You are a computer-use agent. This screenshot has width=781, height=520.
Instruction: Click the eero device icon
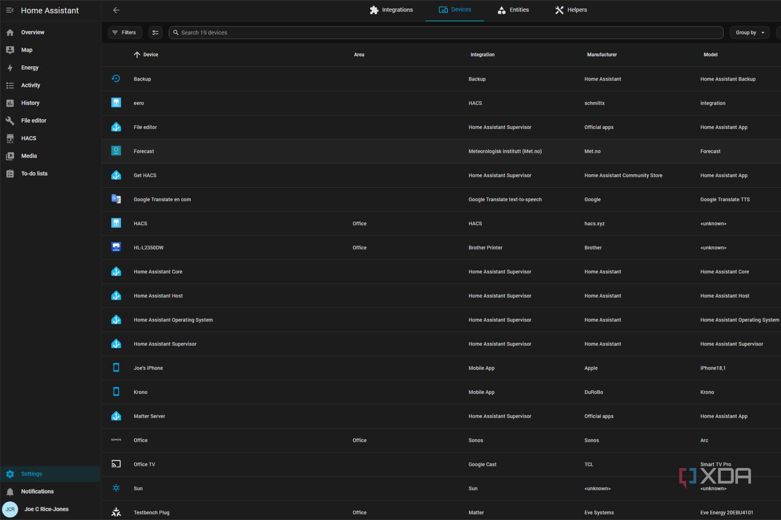point(116,103)
